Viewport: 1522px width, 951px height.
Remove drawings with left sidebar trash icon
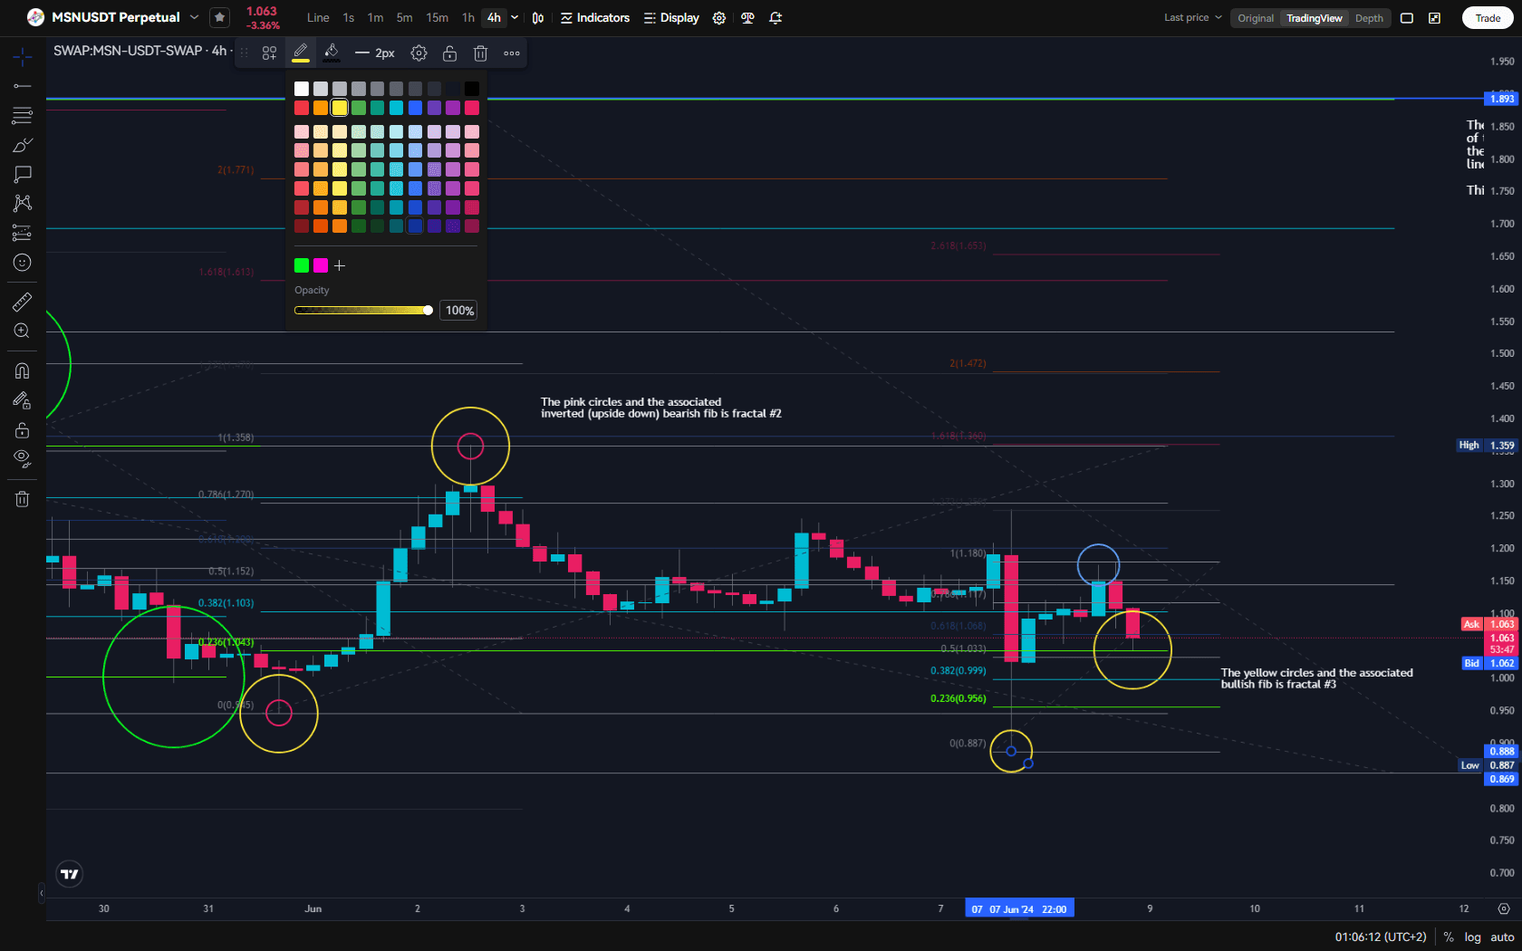[x=23, y=499]
